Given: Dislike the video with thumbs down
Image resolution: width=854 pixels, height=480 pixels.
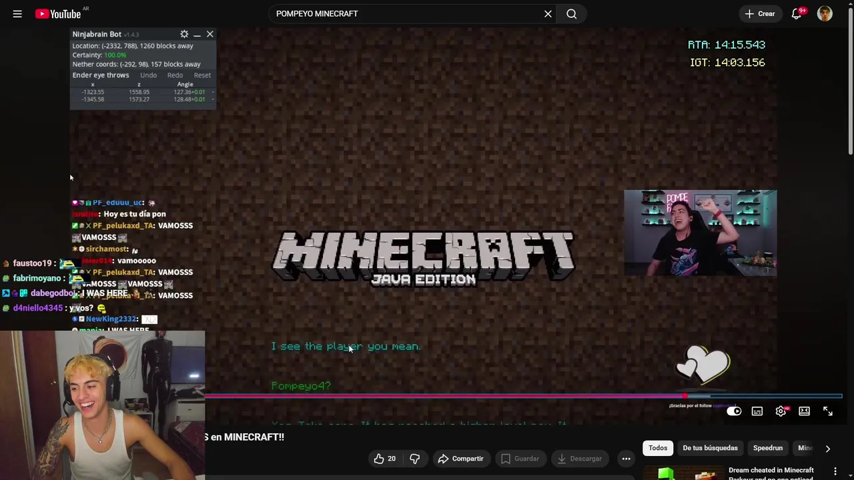Looking at the screenshot, I should (414, 459).
